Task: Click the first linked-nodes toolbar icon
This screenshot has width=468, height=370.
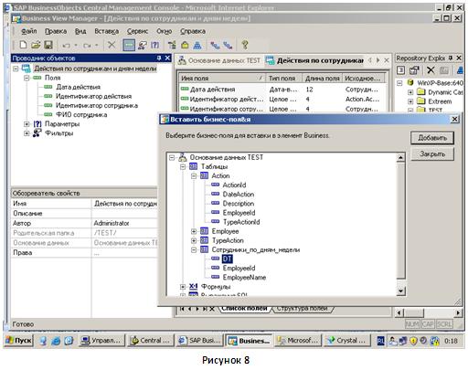Action: 215,46
